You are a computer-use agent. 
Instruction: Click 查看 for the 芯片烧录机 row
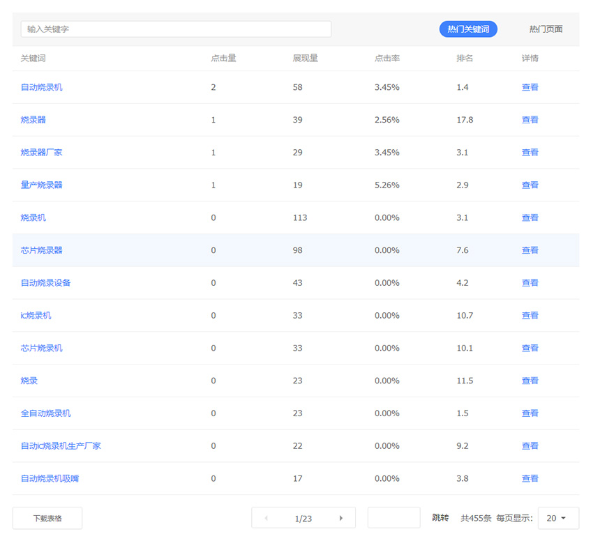(x=530, y=348)
